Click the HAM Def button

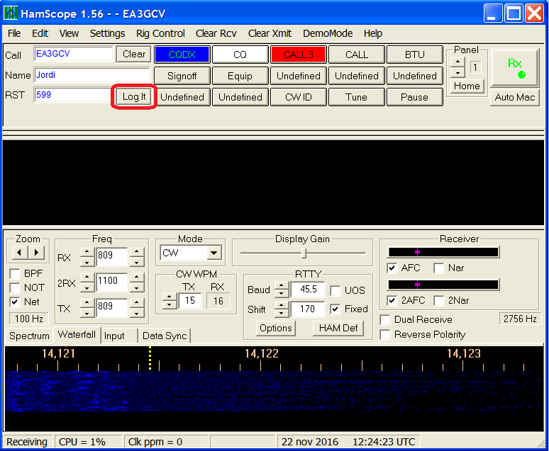[338, 328]
